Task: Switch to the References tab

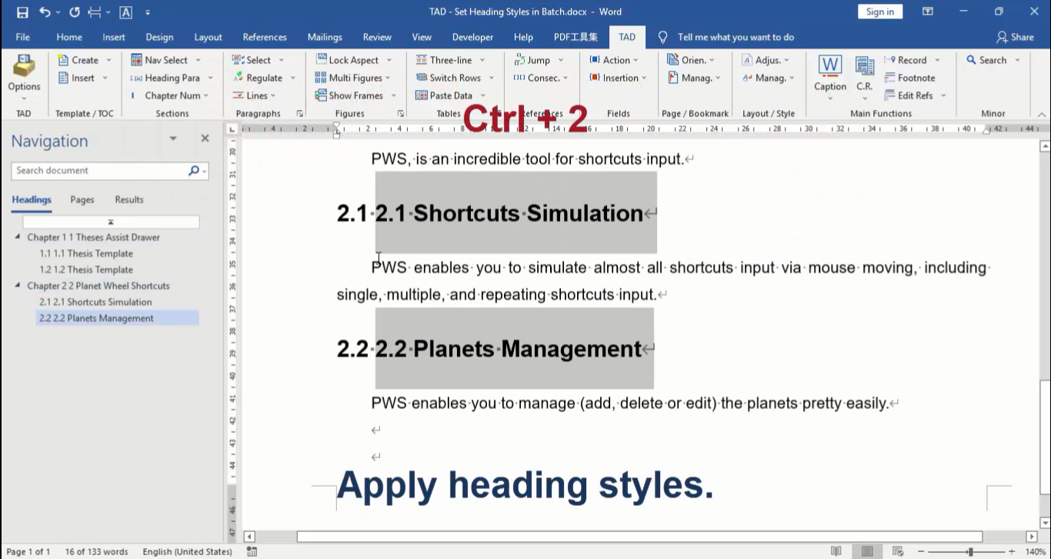Action: [x=265, y=37]
